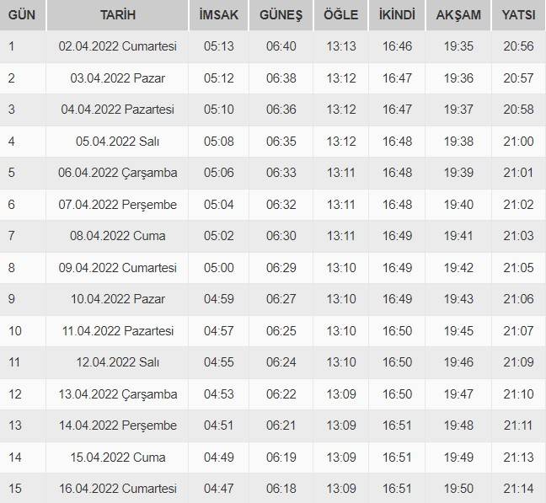The height and width of the screenshot is (503, 546).
Task: Select the 16.04.2022 Cumartesi row date
Action: coord(118,489)
